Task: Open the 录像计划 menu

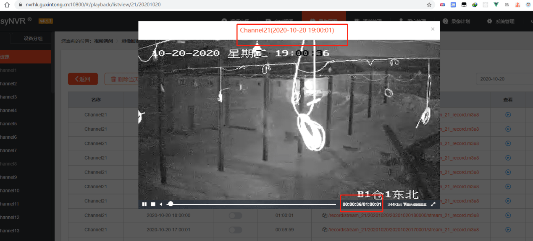Action: coord(457,21)
